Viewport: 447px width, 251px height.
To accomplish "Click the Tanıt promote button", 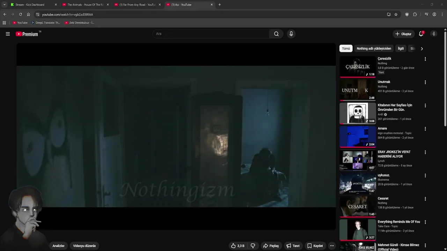I will 293,246.
